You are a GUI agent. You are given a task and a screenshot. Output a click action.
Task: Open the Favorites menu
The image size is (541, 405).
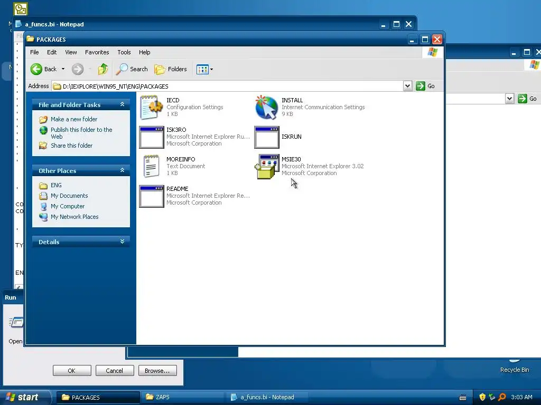pos(97,52)
